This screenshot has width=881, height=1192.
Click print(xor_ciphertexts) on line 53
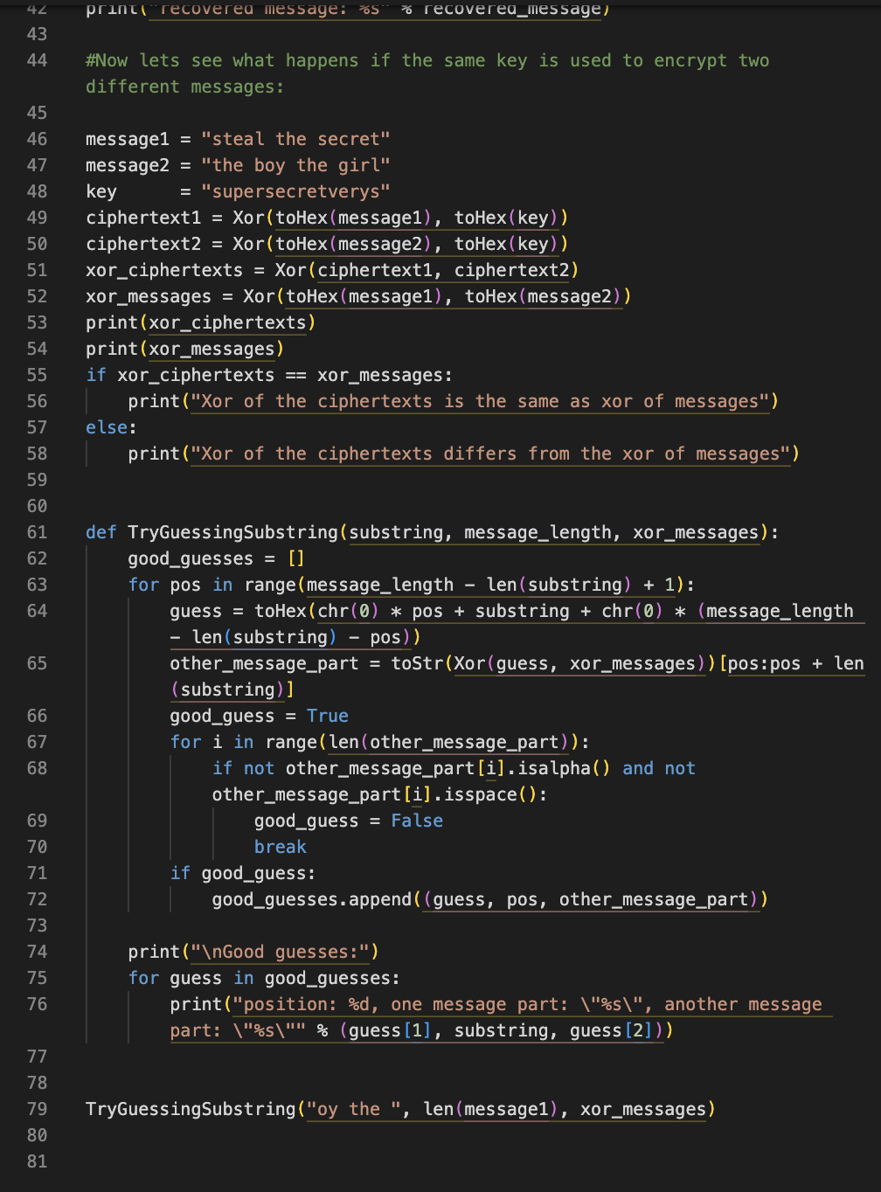pyautogui.click(x=200, y=322)
